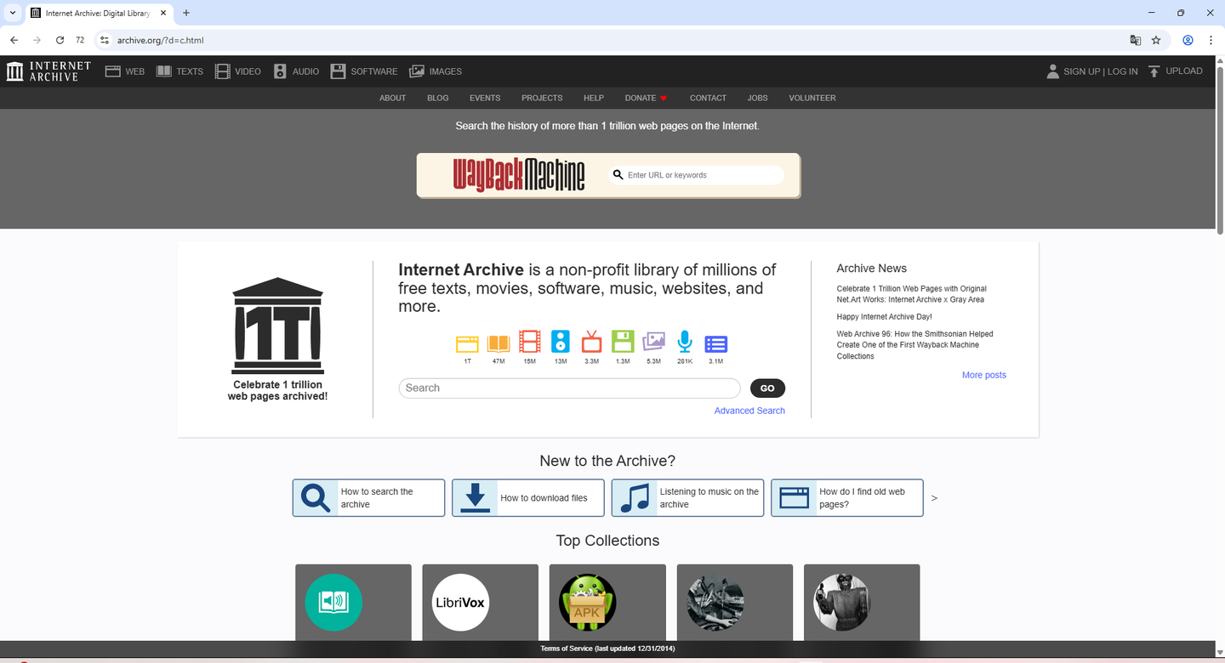The height and width of the screenshot is (663, 1225).
Task: Read the Happy Internet Archive Day! news post
Action: 884,317
